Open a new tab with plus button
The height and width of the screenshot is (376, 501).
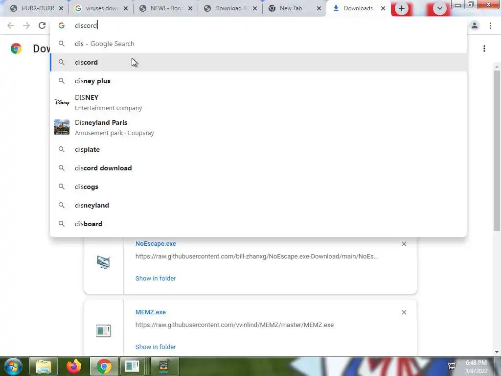(402, 9)
